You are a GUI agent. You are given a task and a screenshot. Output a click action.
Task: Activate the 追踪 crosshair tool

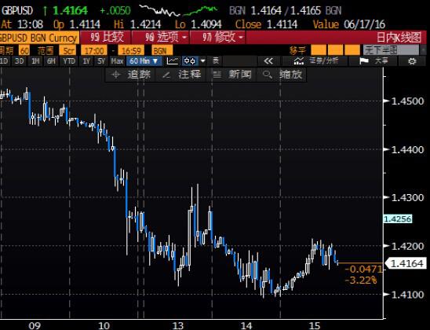[131, 75]
